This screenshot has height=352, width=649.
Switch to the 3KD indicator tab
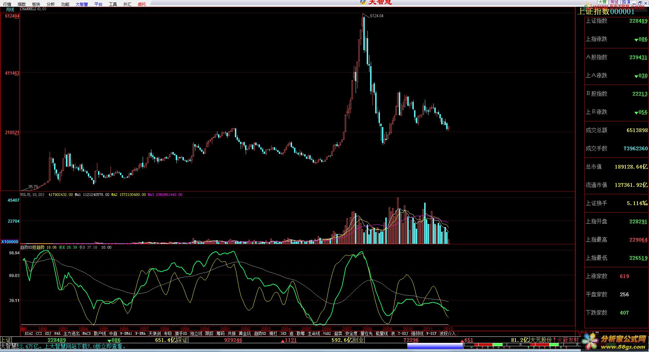[x=283, y=333]
